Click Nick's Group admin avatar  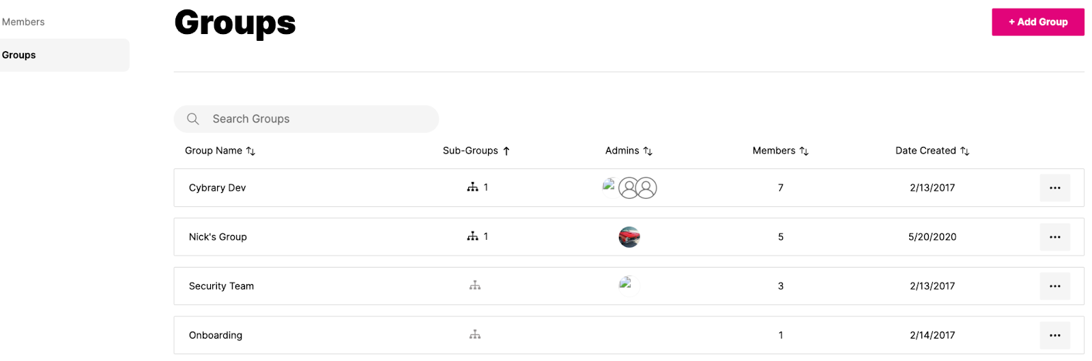[629, 237]
